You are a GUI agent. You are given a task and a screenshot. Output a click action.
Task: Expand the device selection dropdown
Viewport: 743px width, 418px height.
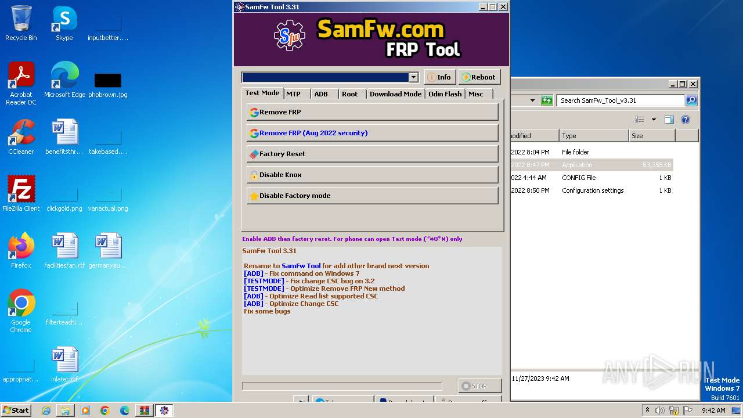point(413,77)
